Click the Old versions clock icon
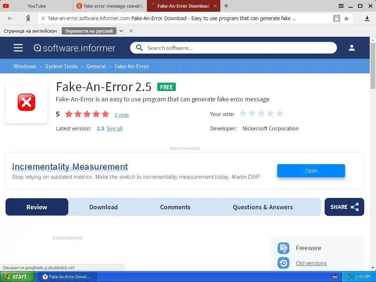This screenshot has height=282, width=376. pos(283,263)
